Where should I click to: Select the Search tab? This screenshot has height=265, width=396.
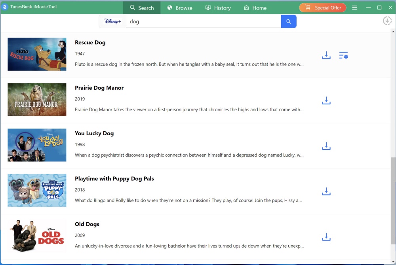point(142,8)
